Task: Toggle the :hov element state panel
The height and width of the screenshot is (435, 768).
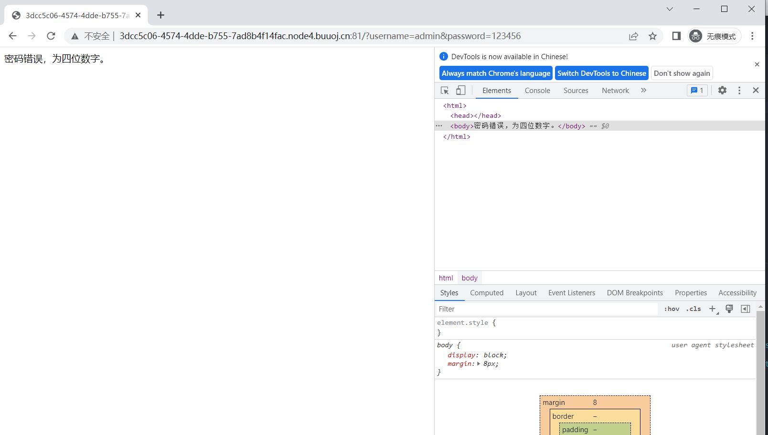Action: [672, 309]
